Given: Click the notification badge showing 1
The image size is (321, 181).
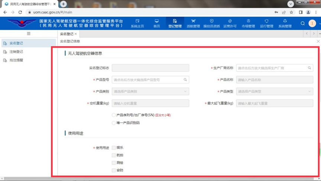Looking at the screenshot, I should pos(312,23).
